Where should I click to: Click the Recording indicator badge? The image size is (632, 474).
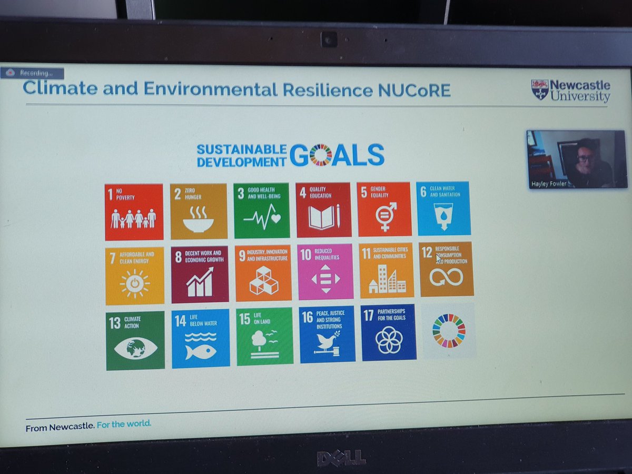tap(32, 73)
